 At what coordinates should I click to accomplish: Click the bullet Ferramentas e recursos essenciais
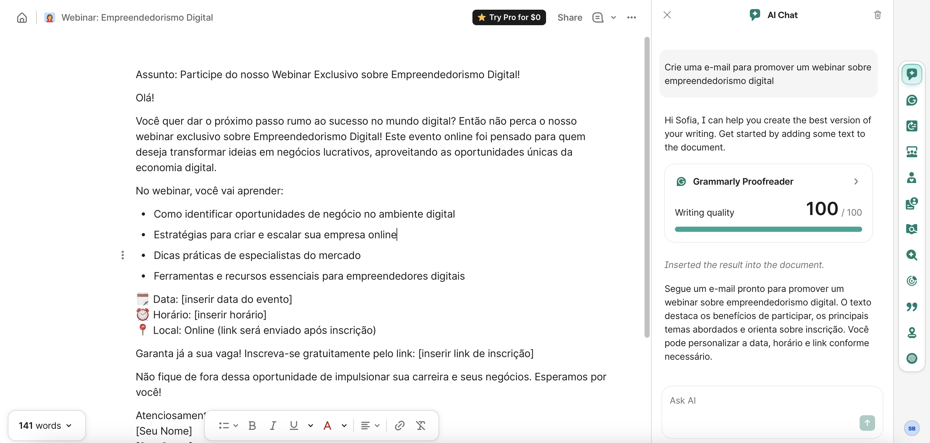[x=309, y=276]
